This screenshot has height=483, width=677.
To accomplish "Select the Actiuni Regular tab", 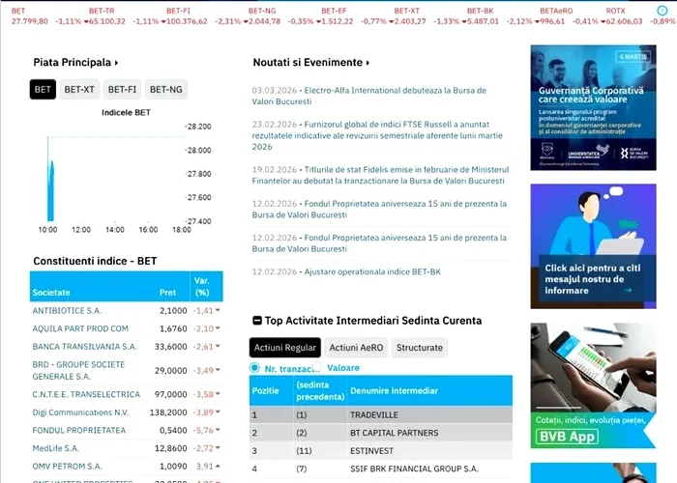I will coord(285,348).
